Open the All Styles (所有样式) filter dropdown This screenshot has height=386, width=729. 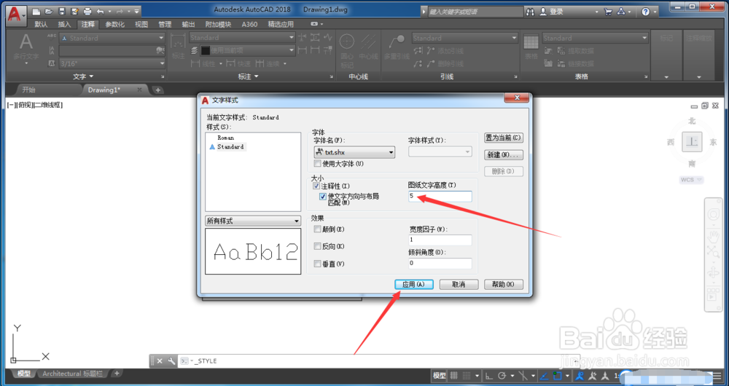253,221
